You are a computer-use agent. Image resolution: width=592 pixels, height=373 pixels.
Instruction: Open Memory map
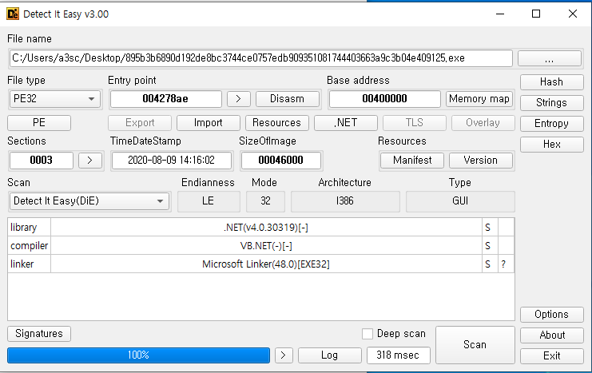(479, 99)
